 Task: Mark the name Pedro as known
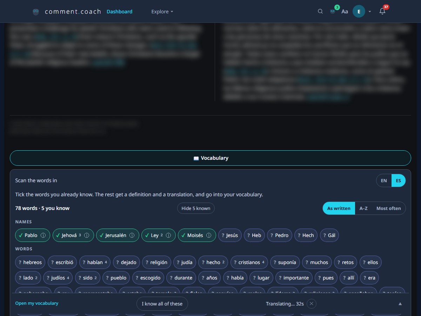[280, 235]
